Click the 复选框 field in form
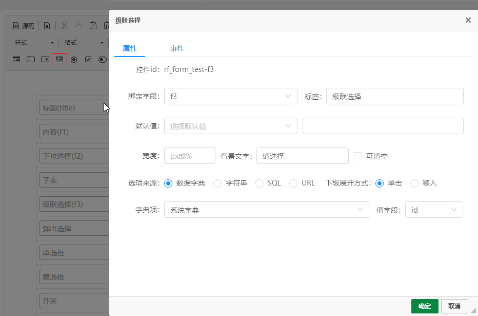478x316 pixels. (74, 276)
